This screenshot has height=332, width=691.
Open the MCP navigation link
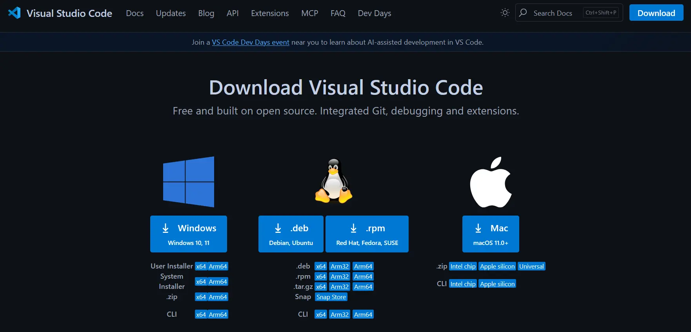(309, 13)
